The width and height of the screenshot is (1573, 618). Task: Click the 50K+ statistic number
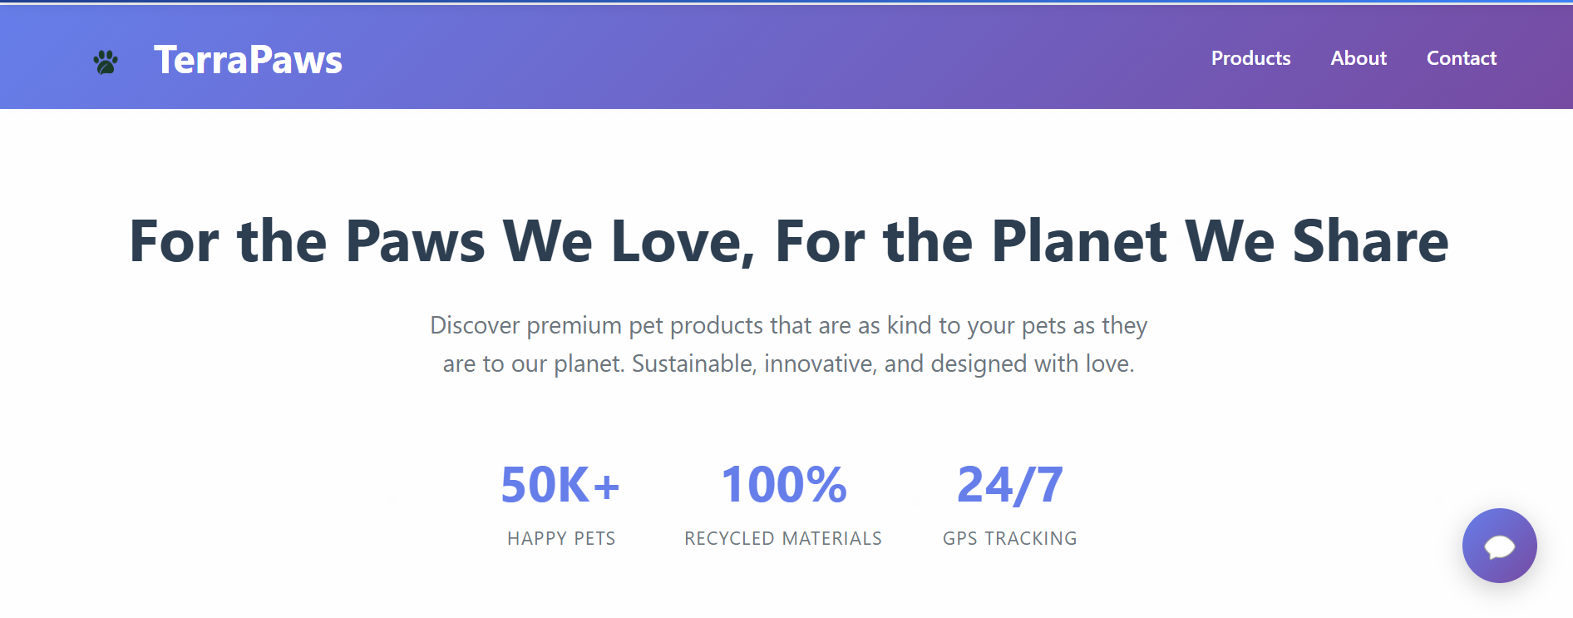(x=560, y=485)
